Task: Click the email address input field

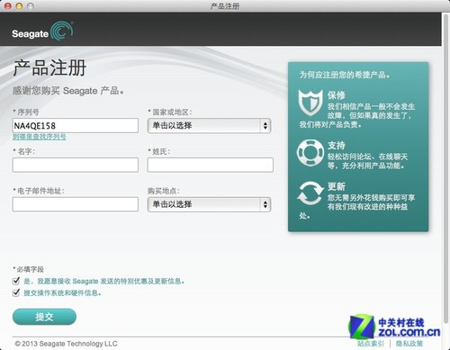Action: coord(76,204)
